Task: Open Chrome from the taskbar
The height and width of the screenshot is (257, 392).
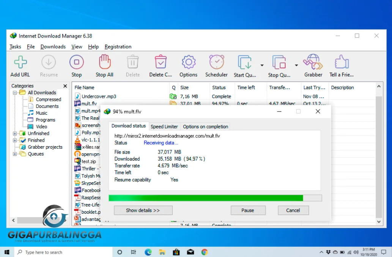Action: (x=205, y=252)
